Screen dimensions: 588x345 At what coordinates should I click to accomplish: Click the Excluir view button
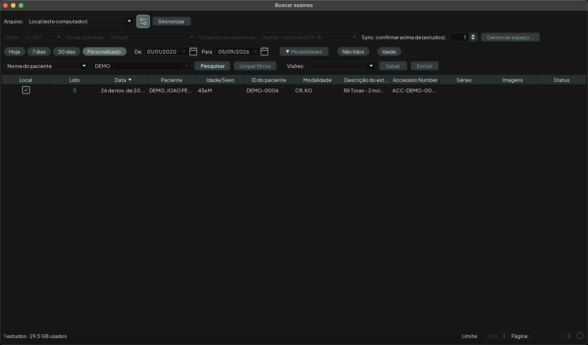424,66
